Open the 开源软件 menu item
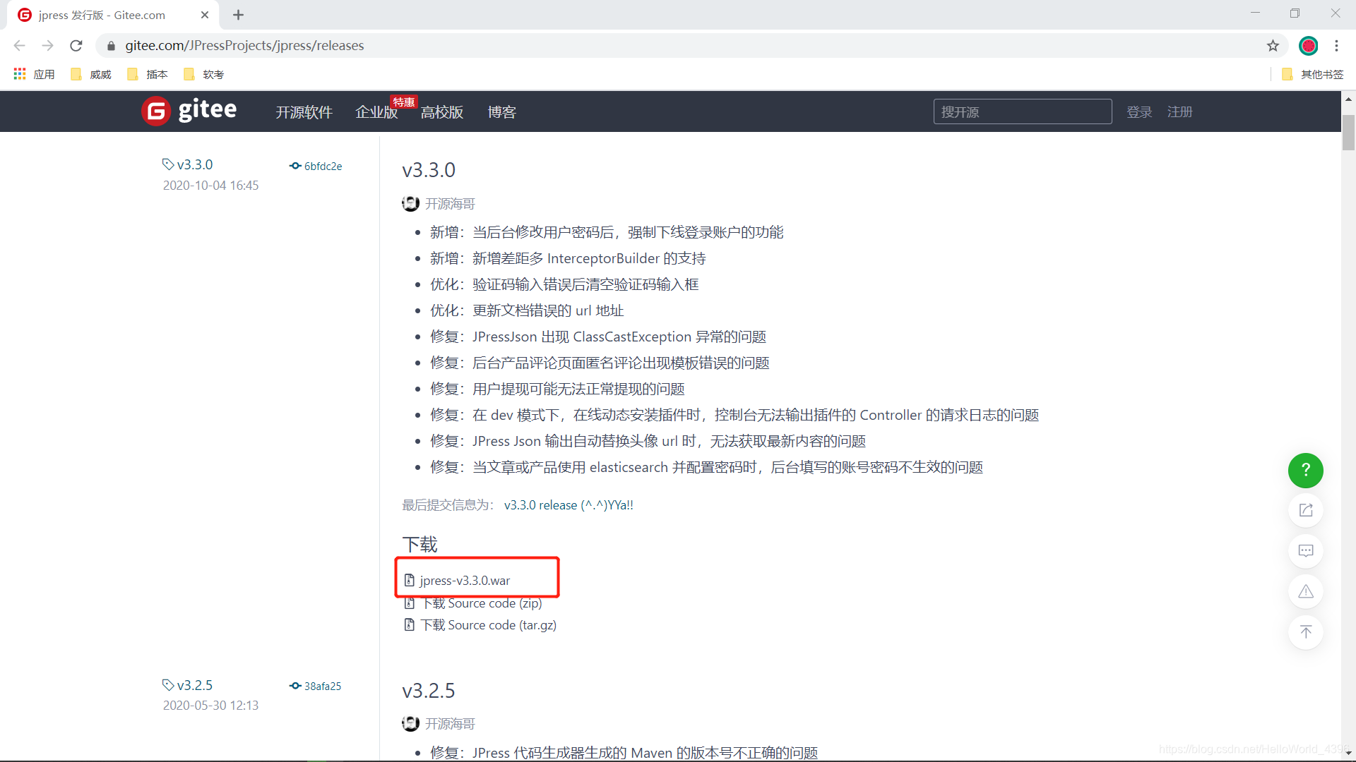Image resolution: width=1356 pixels, height=762 pixels. (304, 112)
